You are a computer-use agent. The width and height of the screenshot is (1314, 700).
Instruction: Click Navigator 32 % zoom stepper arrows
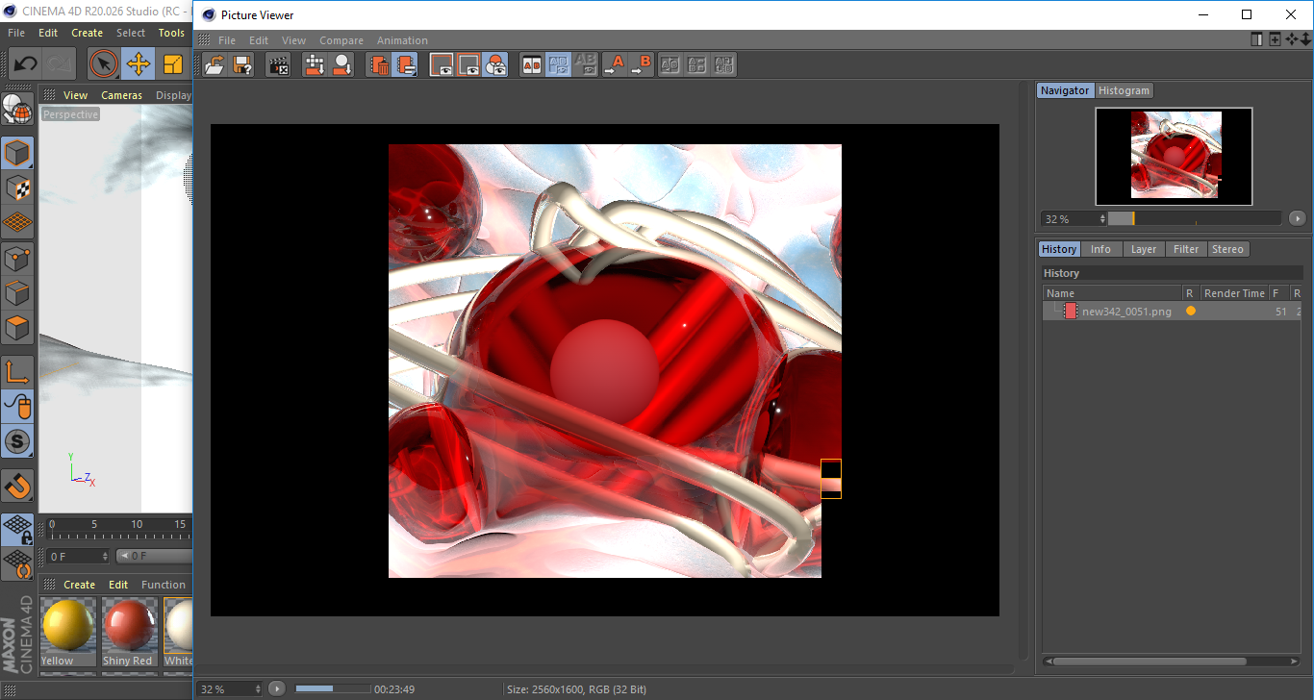pyautogui.click(x=1102, y=219)
